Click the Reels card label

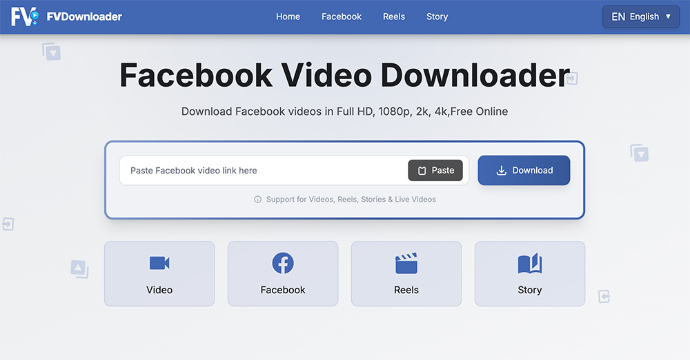(406, 290)
